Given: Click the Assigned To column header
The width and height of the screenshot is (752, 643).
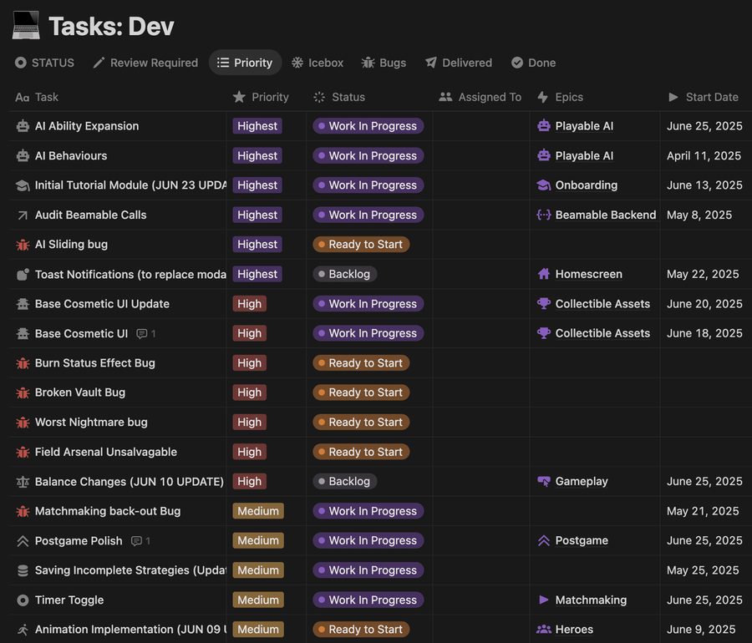Looking at the screenshot, I should tap(480, 97).
